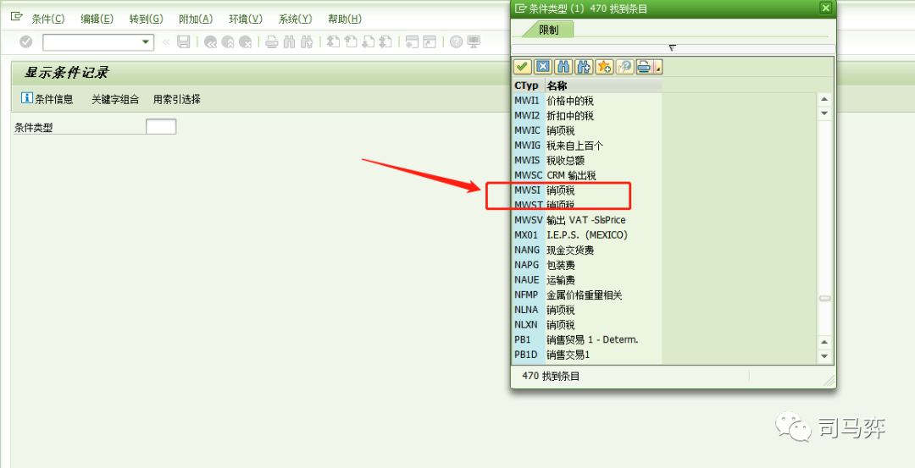This screenshot has width=915, height=468.
Task: Click the Find binoculars in the main toolbar
Action: pyautogui.click(x=290, y=42)
